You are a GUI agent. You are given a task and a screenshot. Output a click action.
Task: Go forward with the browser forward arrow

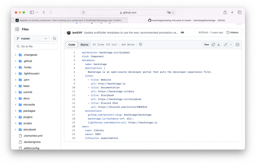[50, 12]
